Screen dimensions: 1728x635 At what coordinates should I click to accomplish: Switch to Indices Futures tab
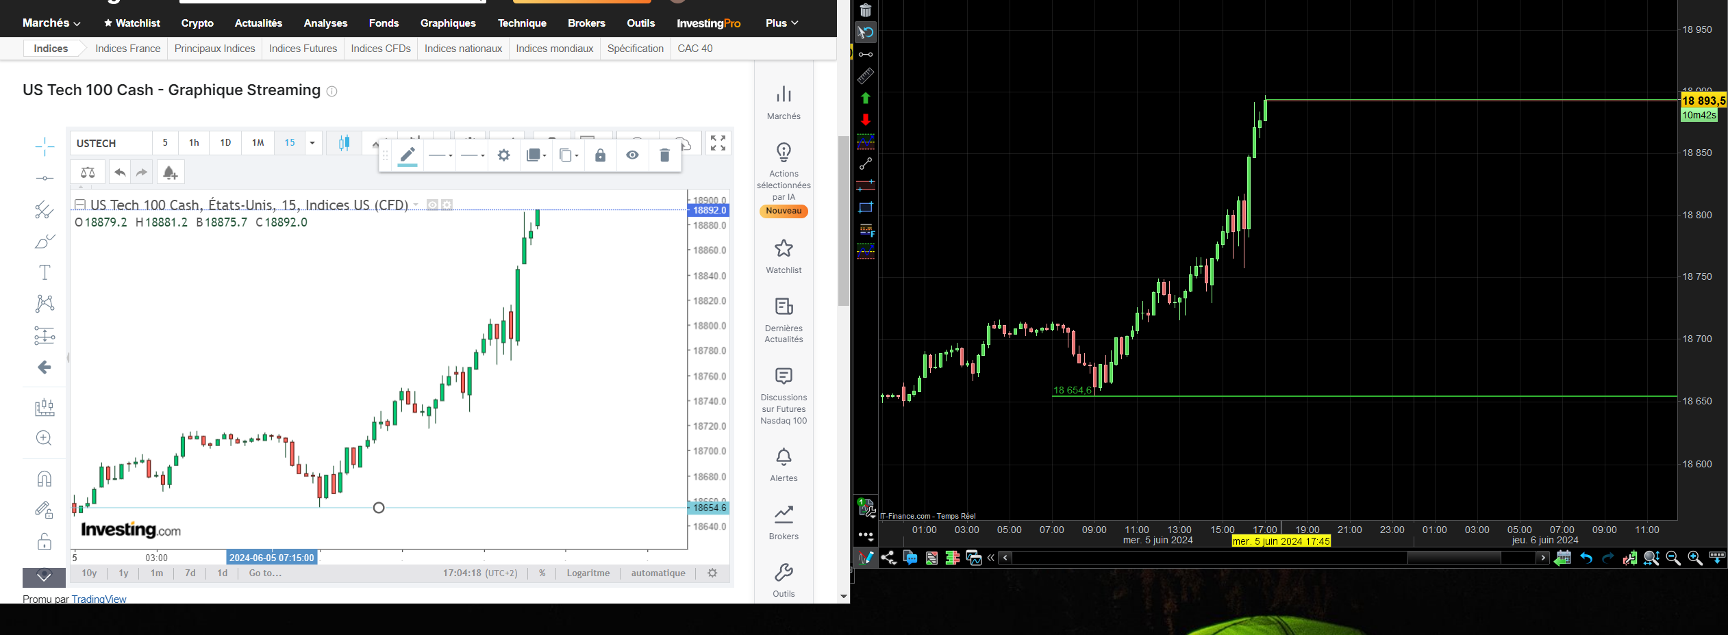[x=303, y=49]
